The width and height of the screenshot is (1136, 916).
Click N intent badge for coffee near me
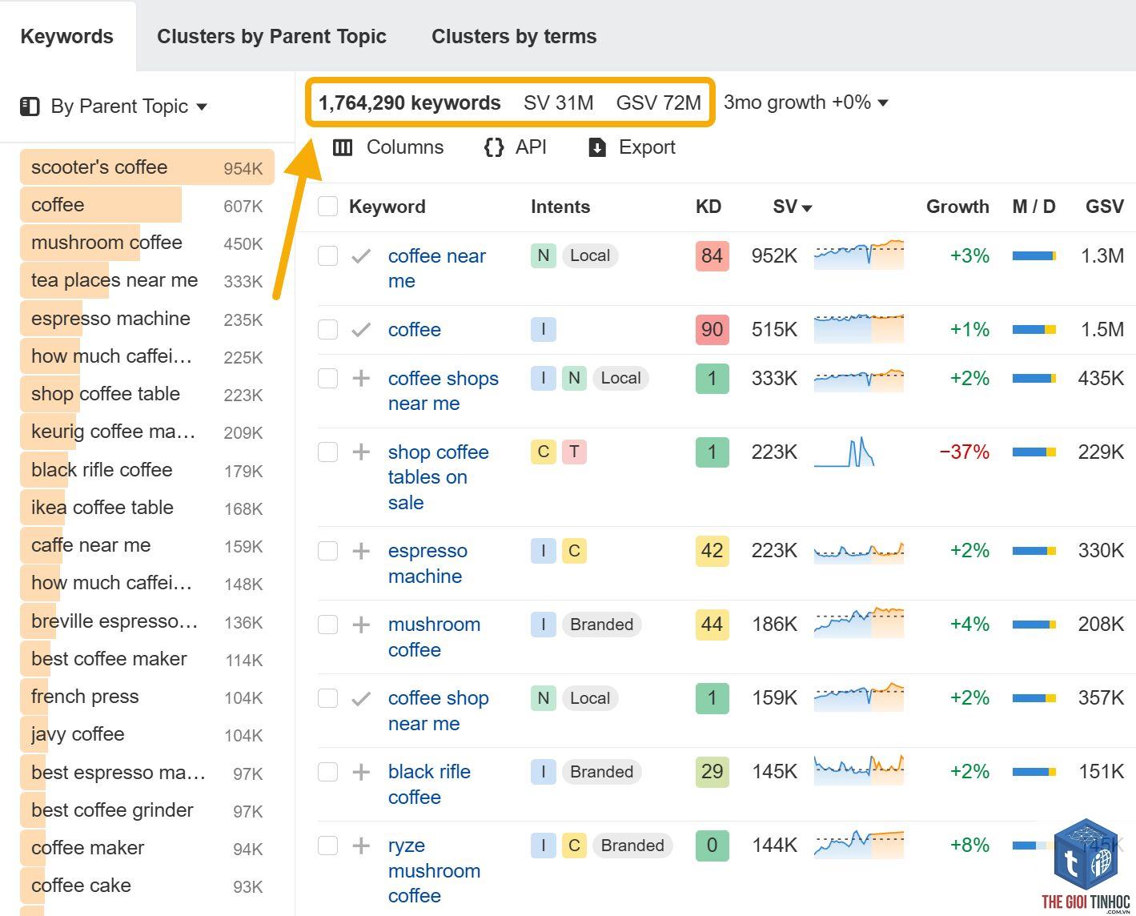(x=544, y=255)
